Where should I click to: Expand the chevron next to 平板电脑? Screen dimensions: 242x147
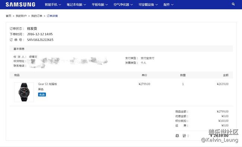[106, 5]
